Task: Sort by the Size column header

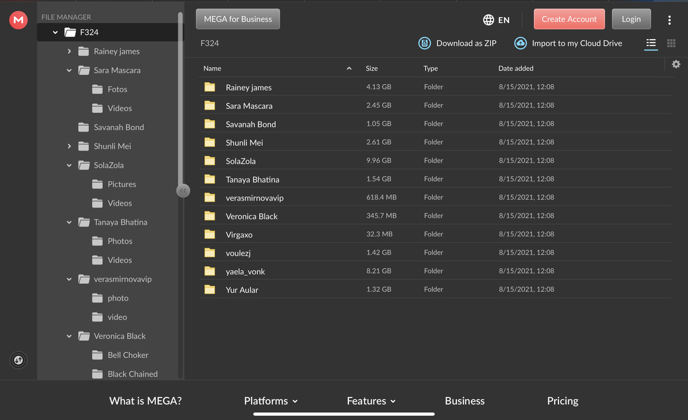Action: click(x=372, y=68)
